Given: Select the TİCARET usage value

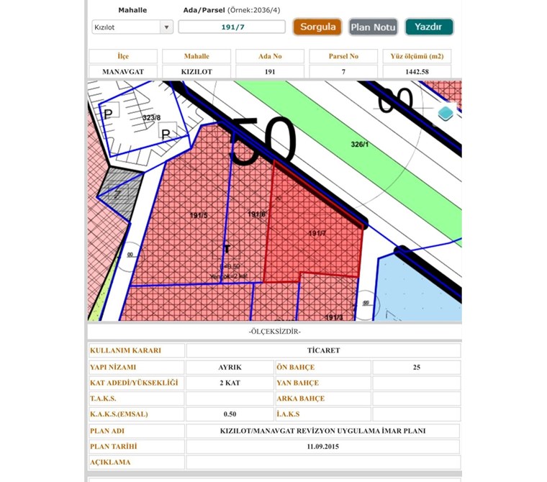Looking at the screenshot, I should pos(323,350).
